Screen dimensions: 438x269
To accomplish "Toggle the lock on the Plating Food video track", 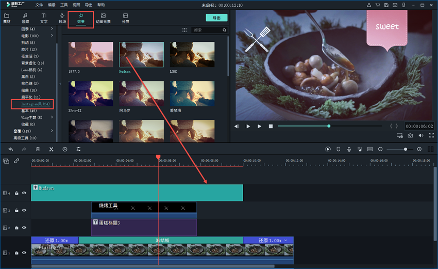I will (16, 252).
